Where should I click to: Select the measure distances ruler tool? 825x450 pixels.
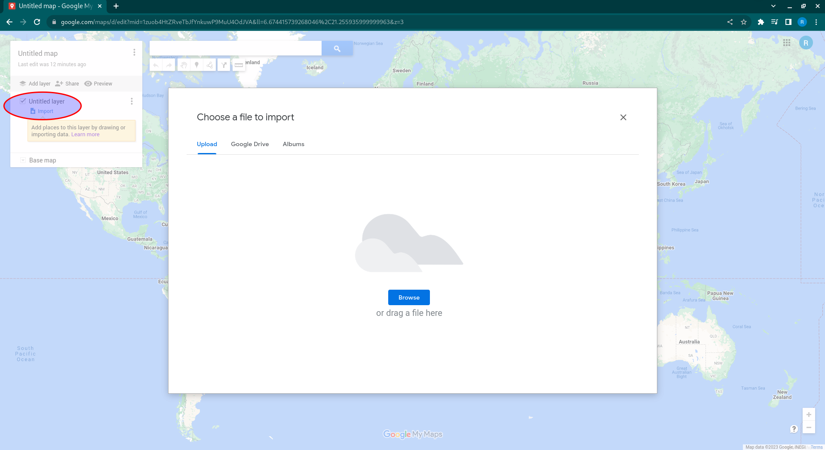pos(239,65)
